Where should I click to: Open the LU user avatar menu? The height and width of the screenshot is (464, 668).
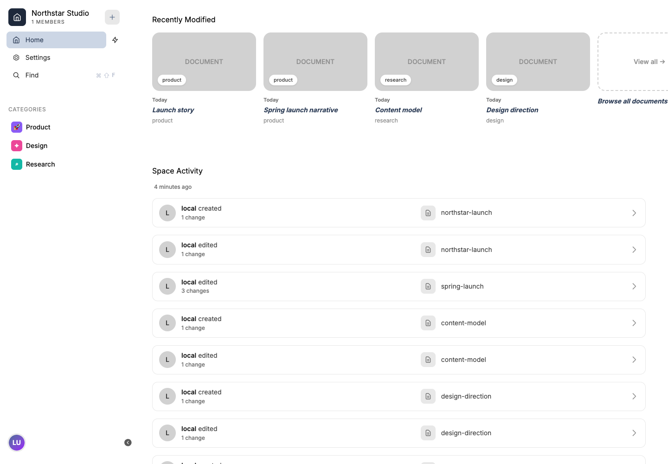click(17, 443)
